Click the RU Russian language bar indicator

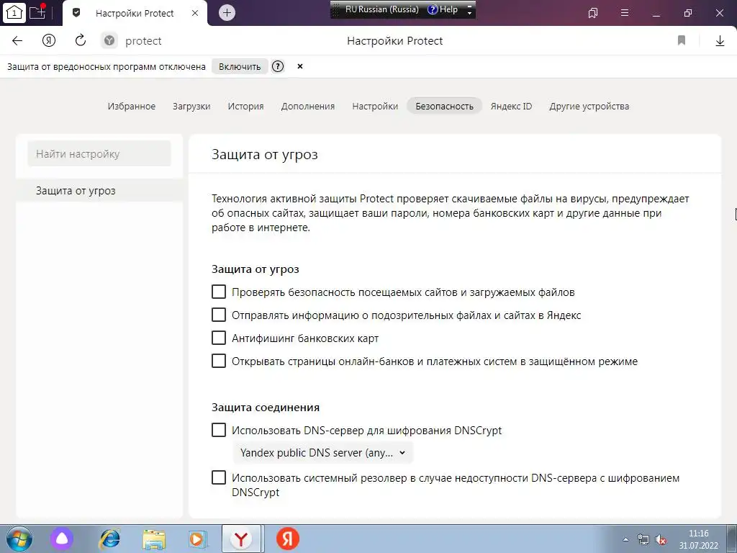(x=381, y=9)
